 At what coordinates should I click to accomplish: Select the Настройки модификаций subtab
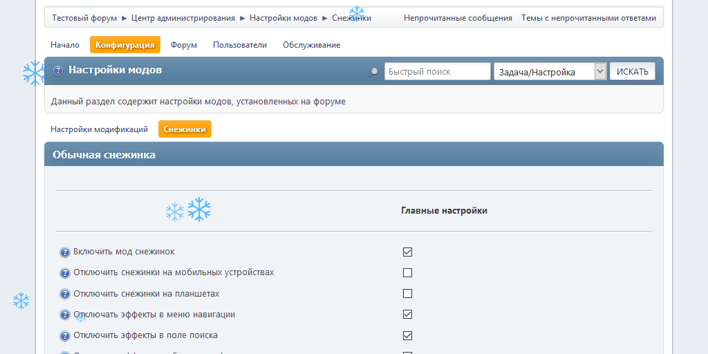pyautogui.click(x=99, y=129)
